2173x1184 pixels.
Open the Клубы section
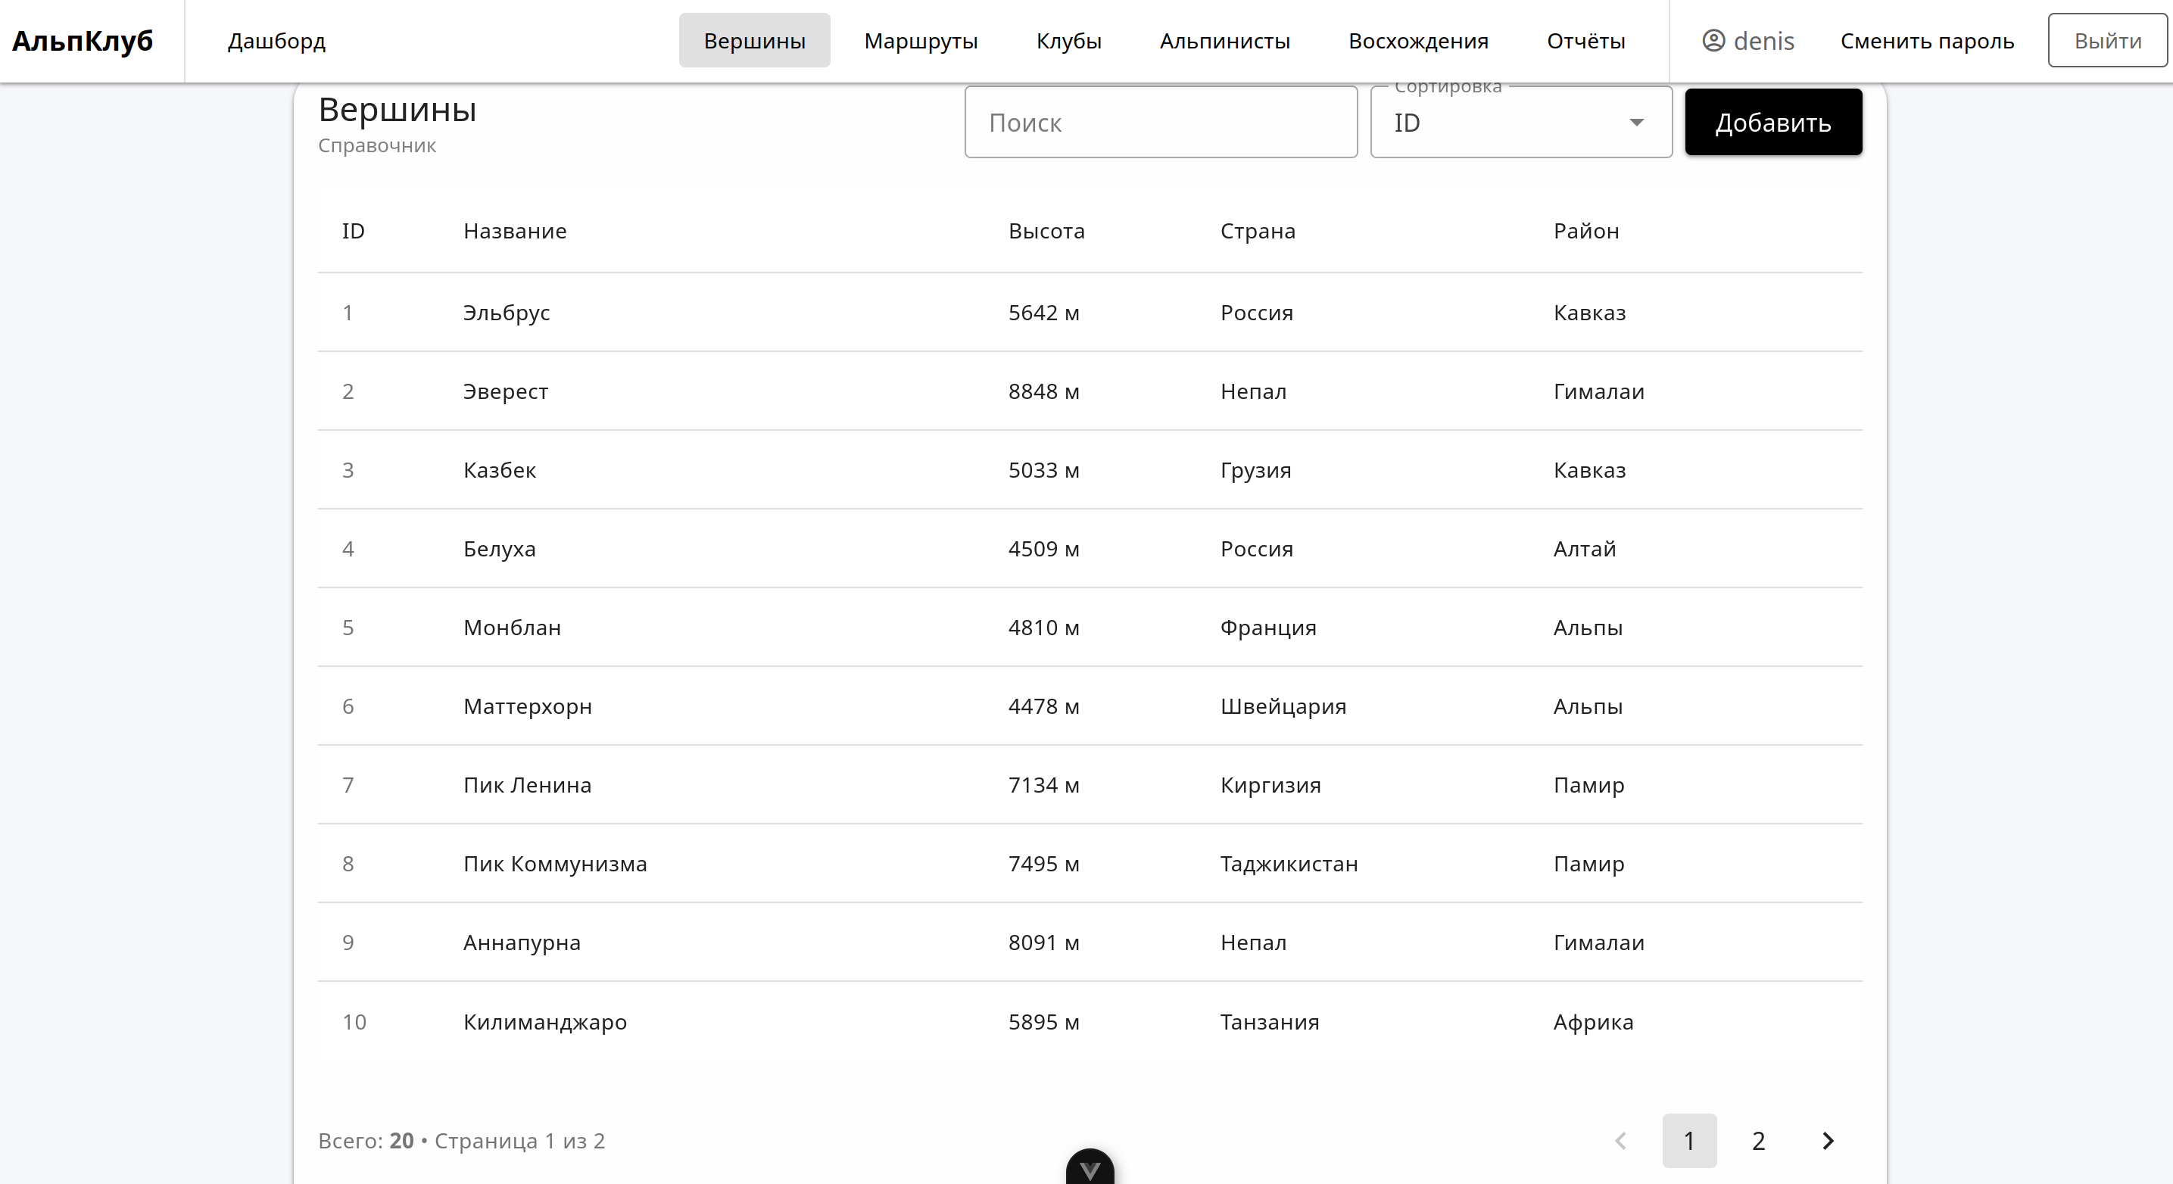pyautogui.click(x=1069, y=40)
